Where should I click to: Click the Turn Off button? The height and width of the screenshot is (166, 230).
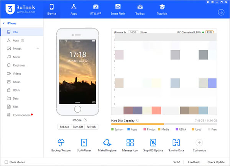78,127
